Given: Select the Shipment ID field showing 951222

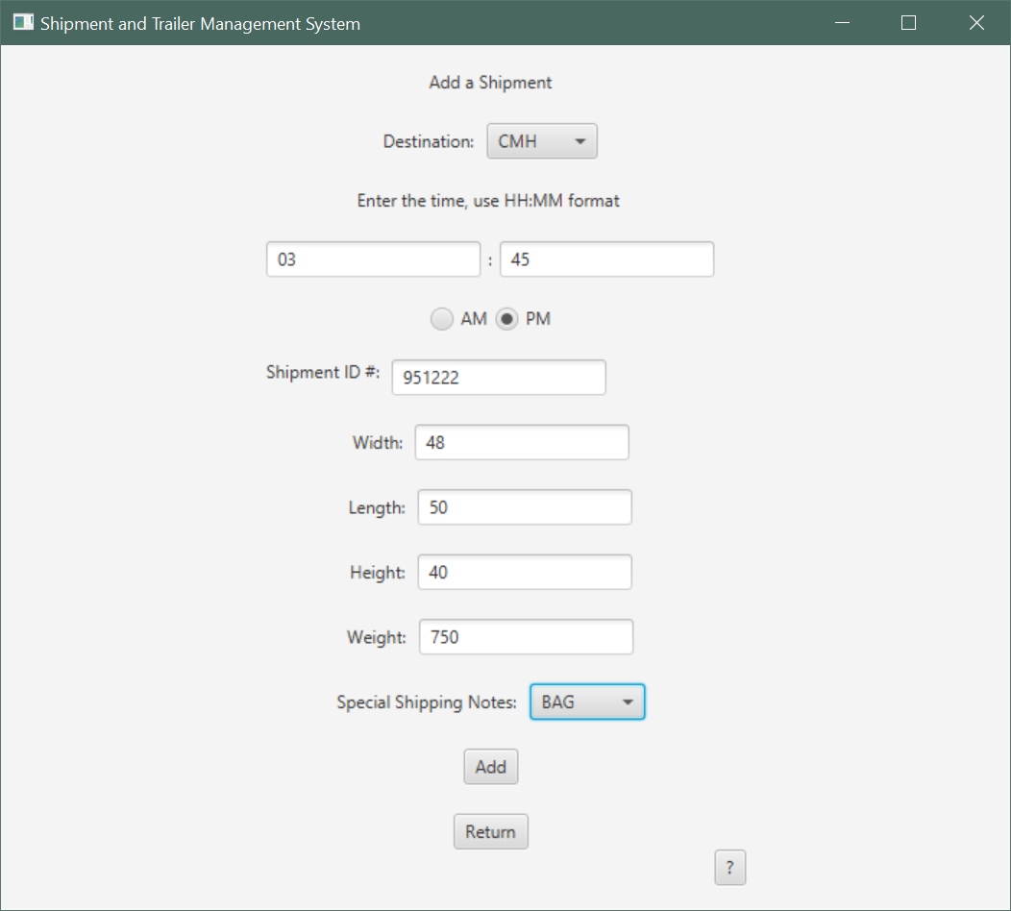Looking at the screenshot, I should [498, 377].
